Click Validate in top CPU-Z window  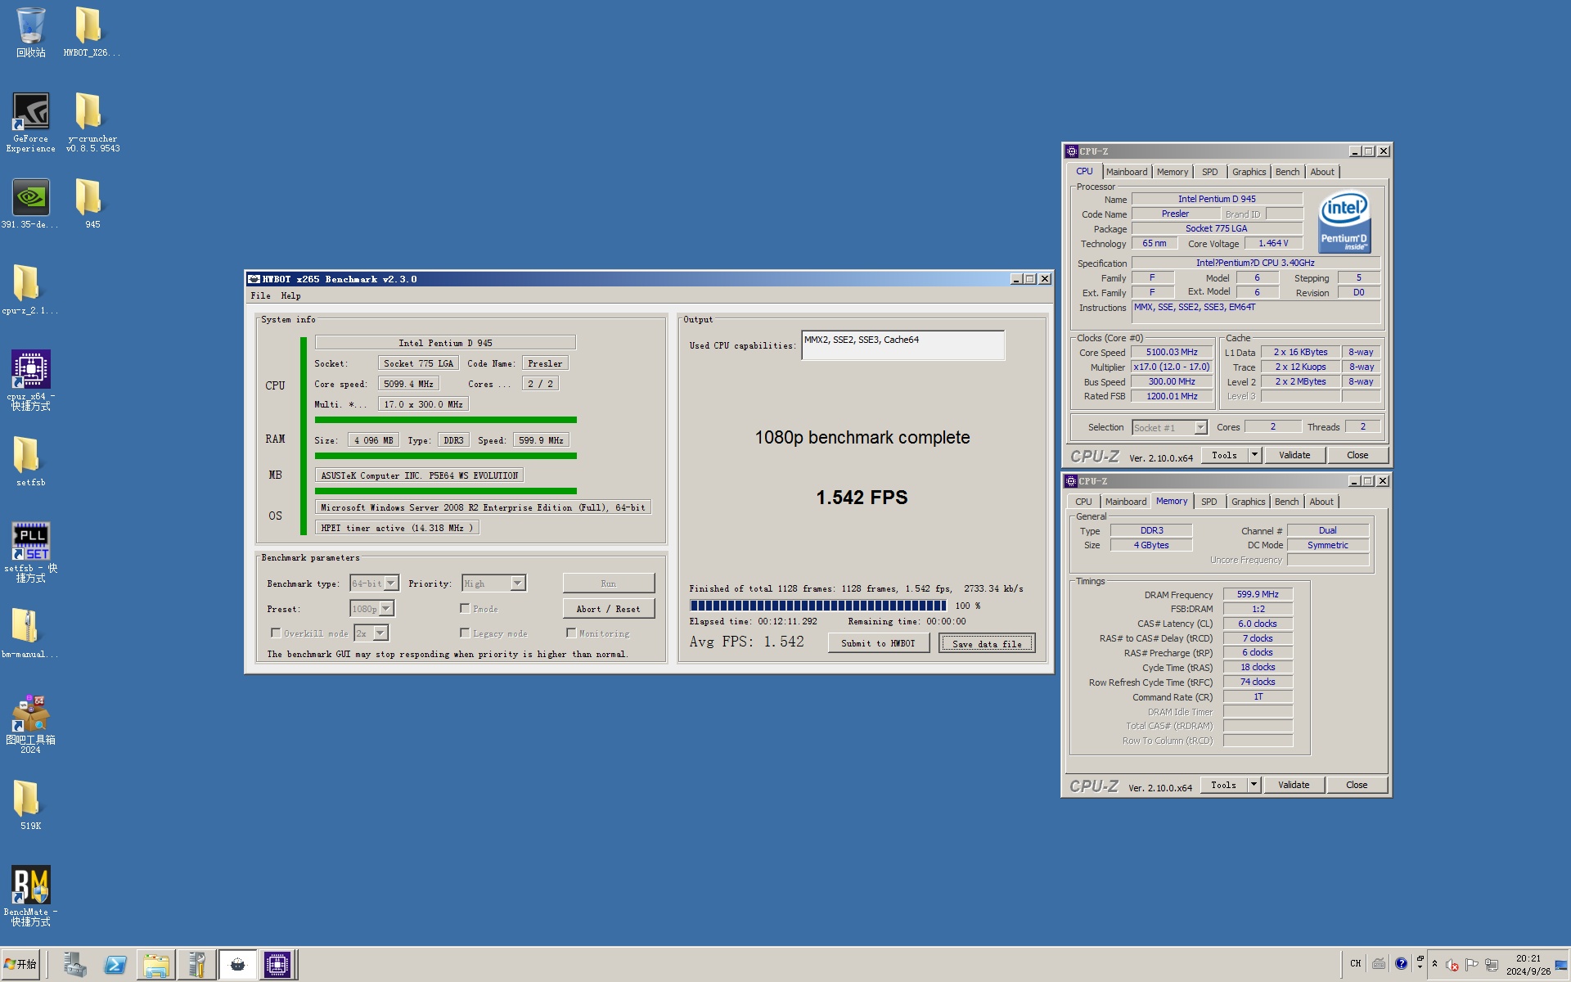pos(1294,455)
